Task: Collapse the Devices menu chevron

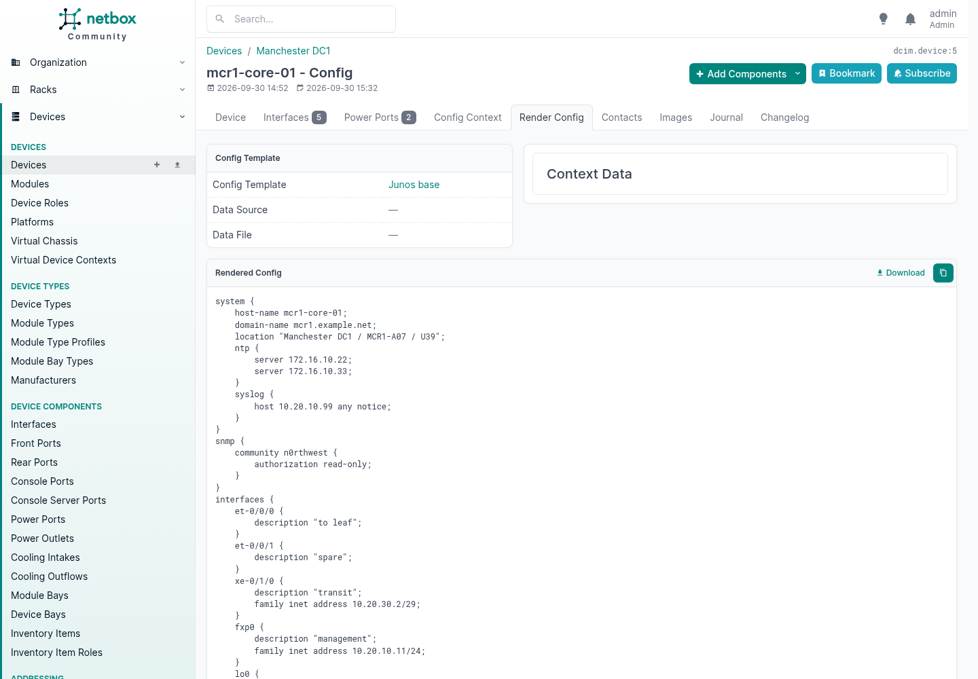Action: [x=182, y=117]
